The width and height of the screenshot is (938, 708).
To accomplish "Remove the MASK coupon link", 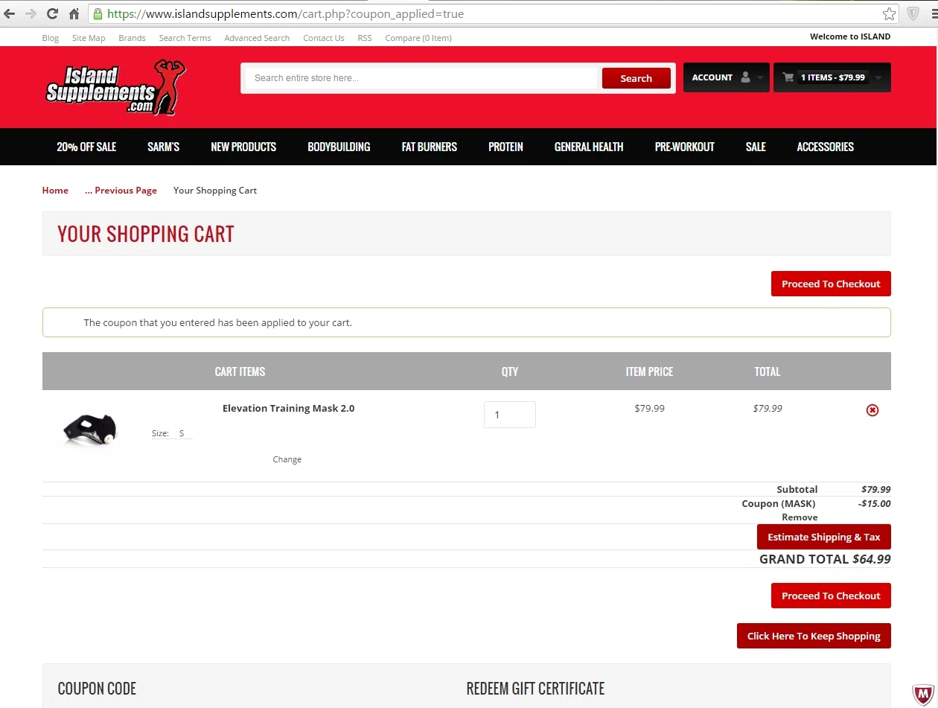I will click(800, 517).
